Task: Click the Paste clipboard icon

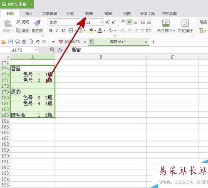Action: tap(8, 24)
